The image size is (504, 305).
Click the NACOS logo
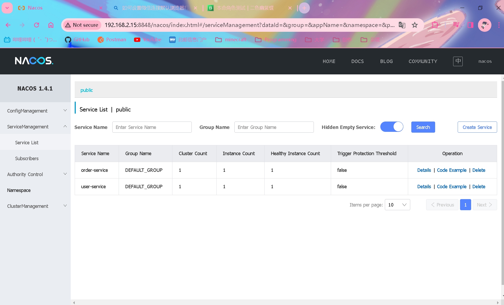(34, 61)
